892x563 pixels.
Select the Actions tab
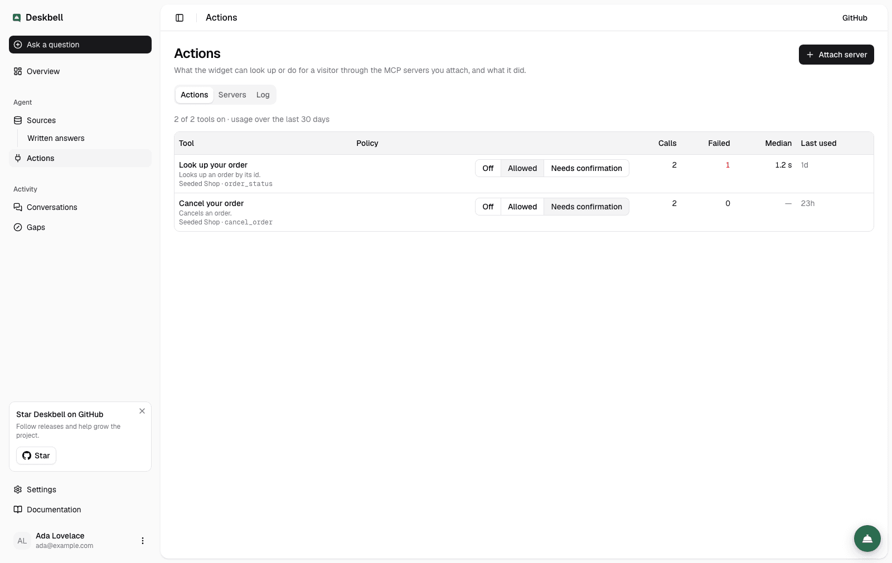[194, 95]
